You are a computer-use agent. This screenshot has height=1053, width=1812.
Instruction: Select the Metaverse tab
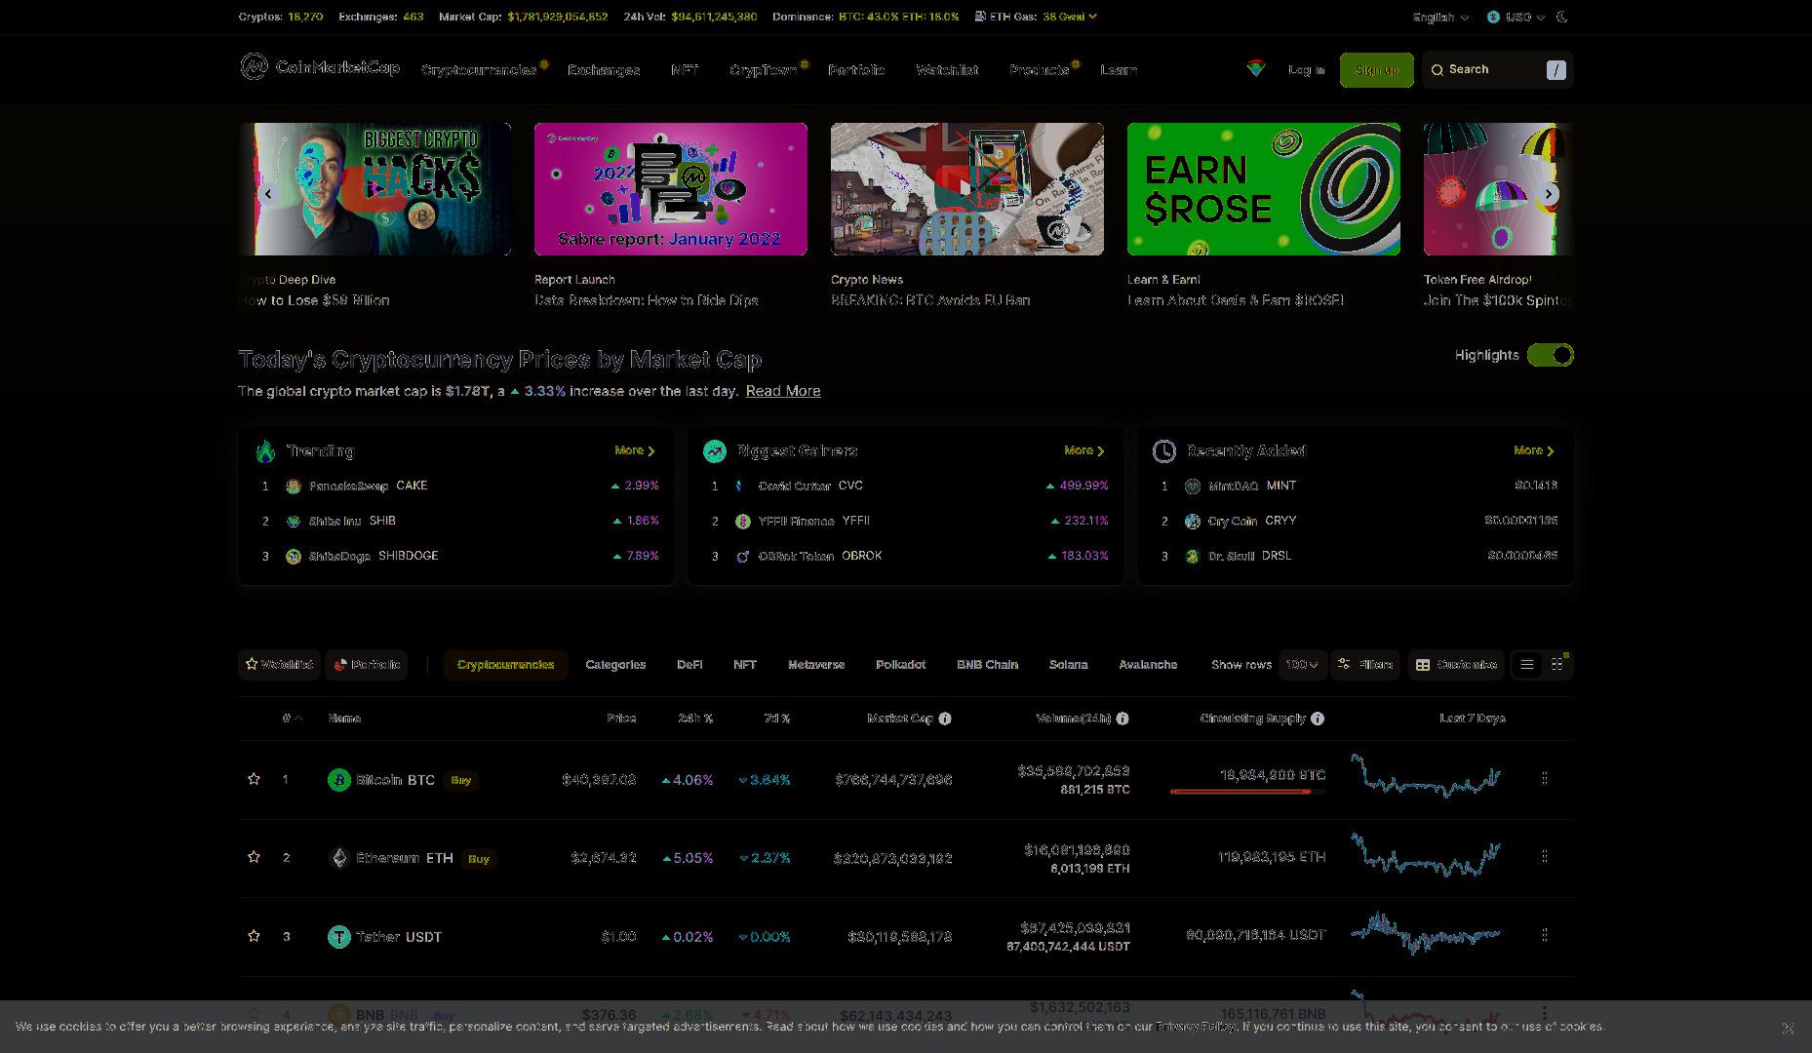pos(816,665)
